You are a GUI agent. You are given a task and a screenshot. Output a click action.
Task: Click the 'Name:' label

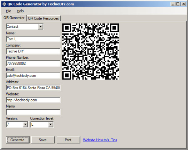pyautogui.click(x=11, y=33)
